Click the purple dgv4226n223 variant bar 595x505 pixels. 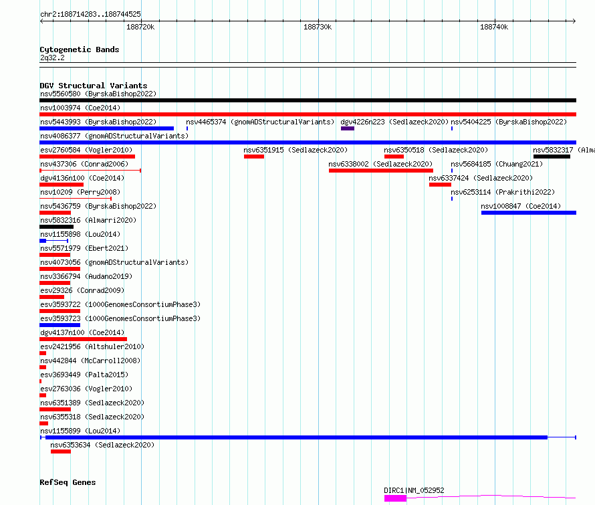coord(348,128)
